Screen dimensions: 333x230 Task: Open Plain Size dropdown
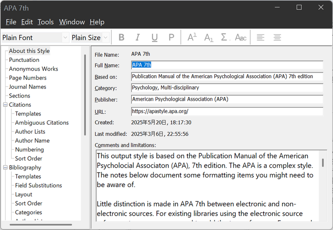[105, 38]
